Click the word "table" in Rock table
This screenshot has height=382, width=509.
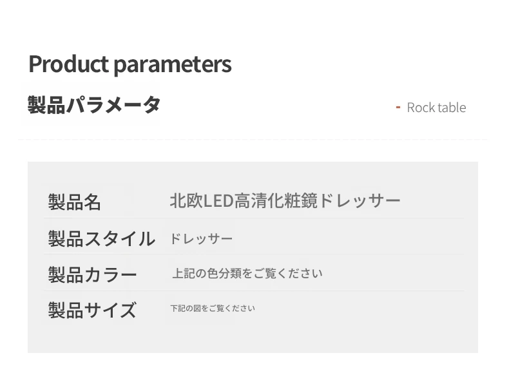pos(452,108)
